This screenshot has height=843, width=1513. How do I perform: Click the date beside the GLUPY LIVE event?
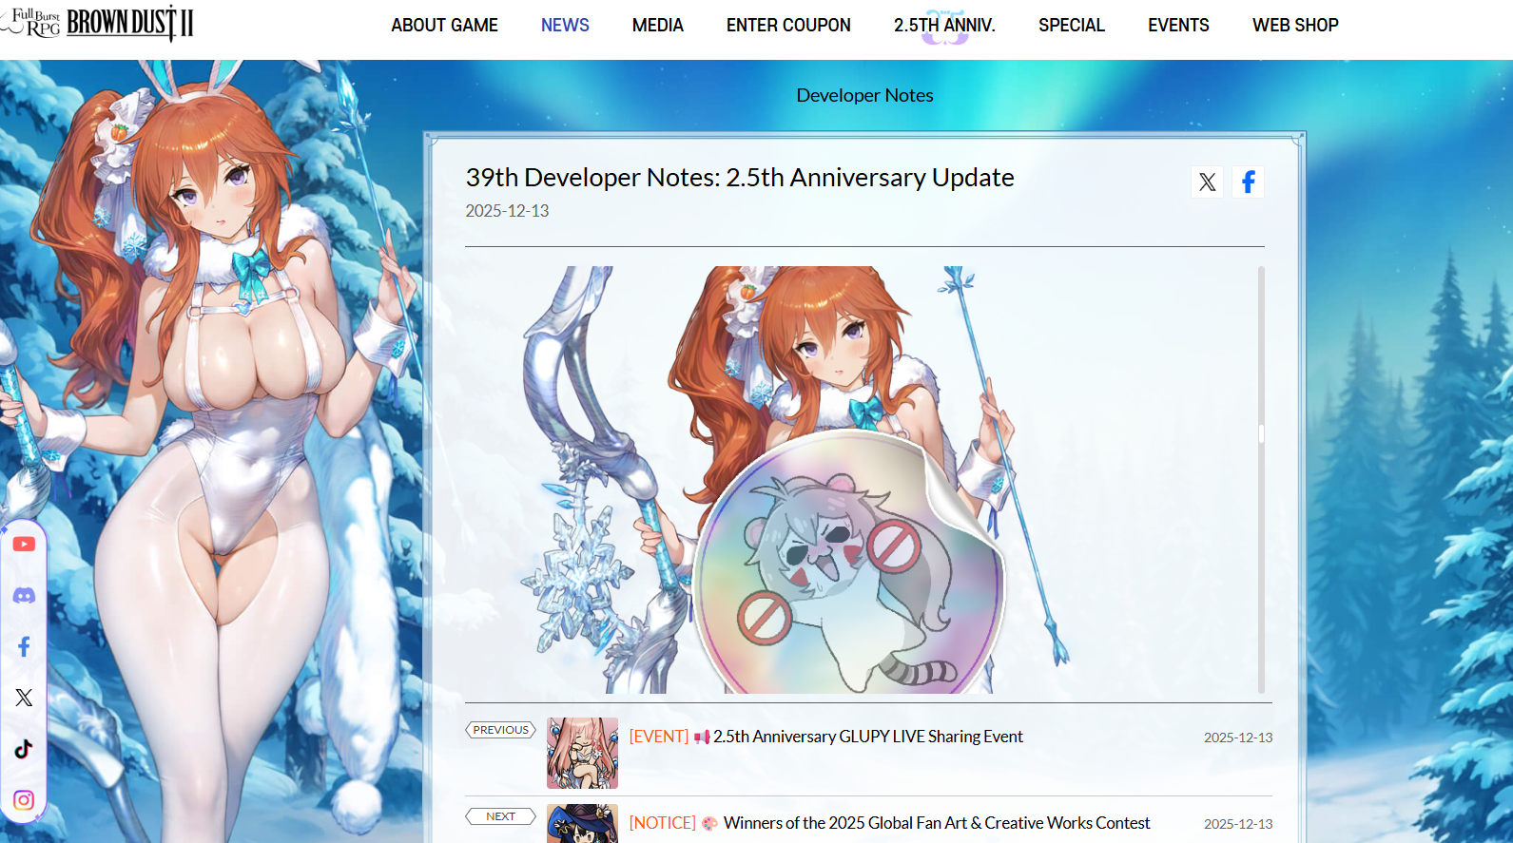tap(1238, 738)
